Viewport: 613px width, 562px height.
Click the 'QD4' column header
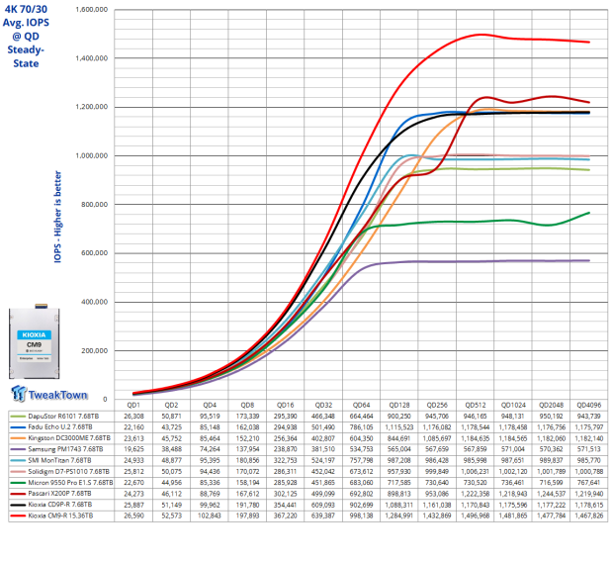[210, 405]
